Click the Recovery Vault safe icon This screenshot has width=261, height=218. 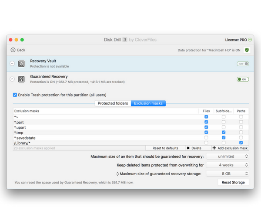click(x=21, y=64)
